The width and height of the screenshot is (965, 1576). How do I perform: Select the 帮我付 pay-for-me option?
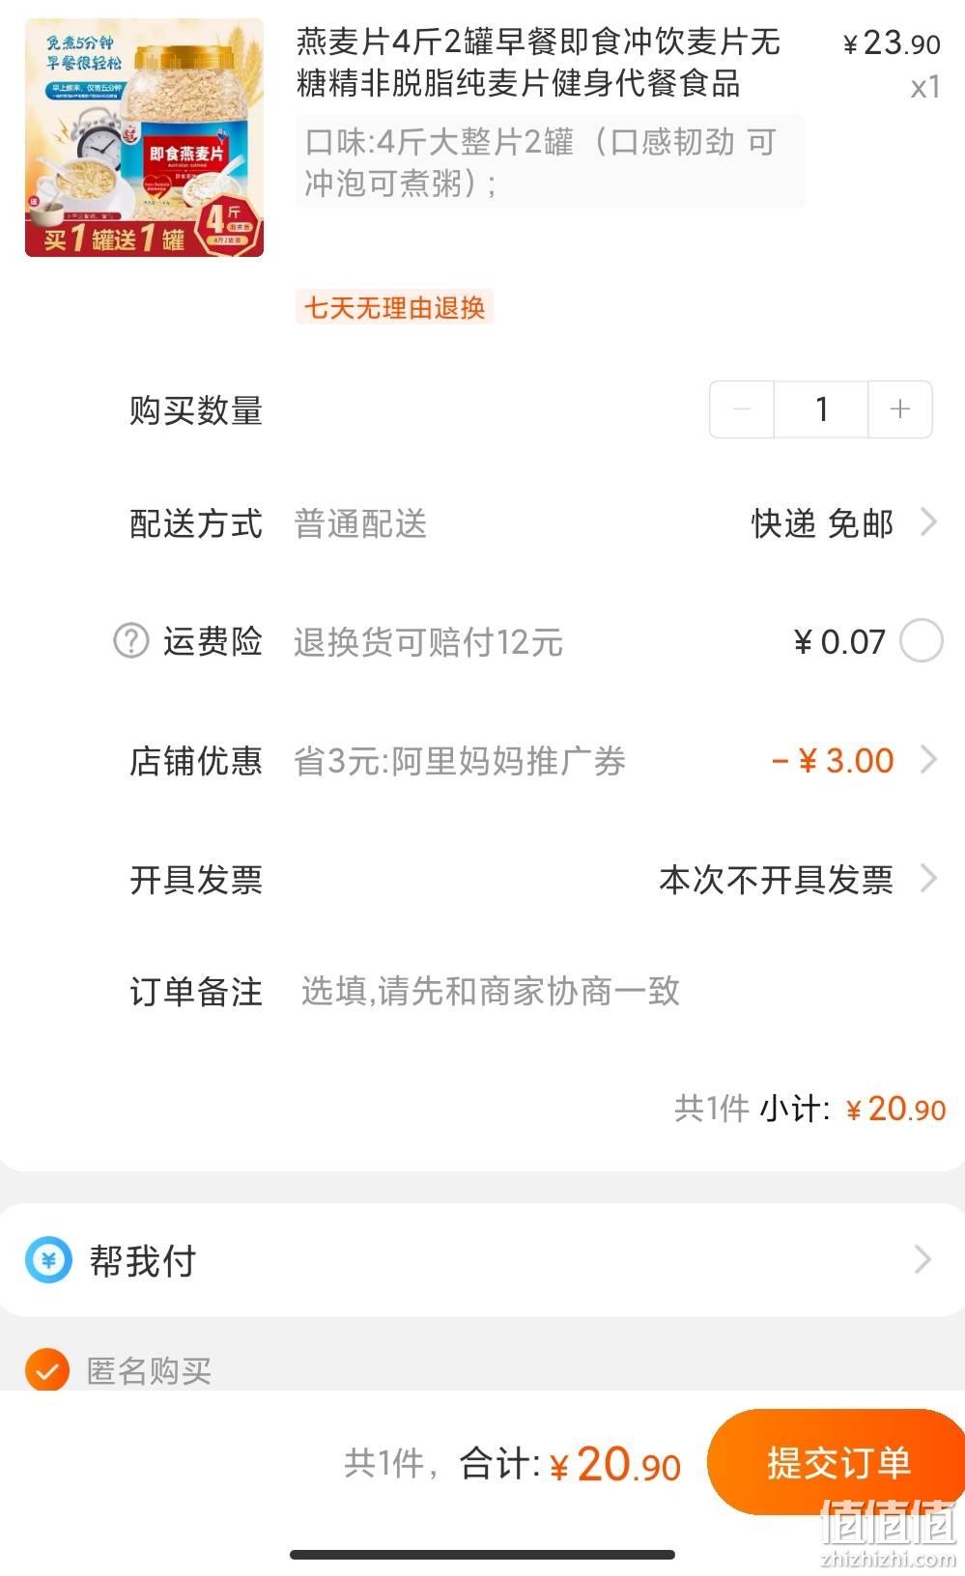point(482,1259)
